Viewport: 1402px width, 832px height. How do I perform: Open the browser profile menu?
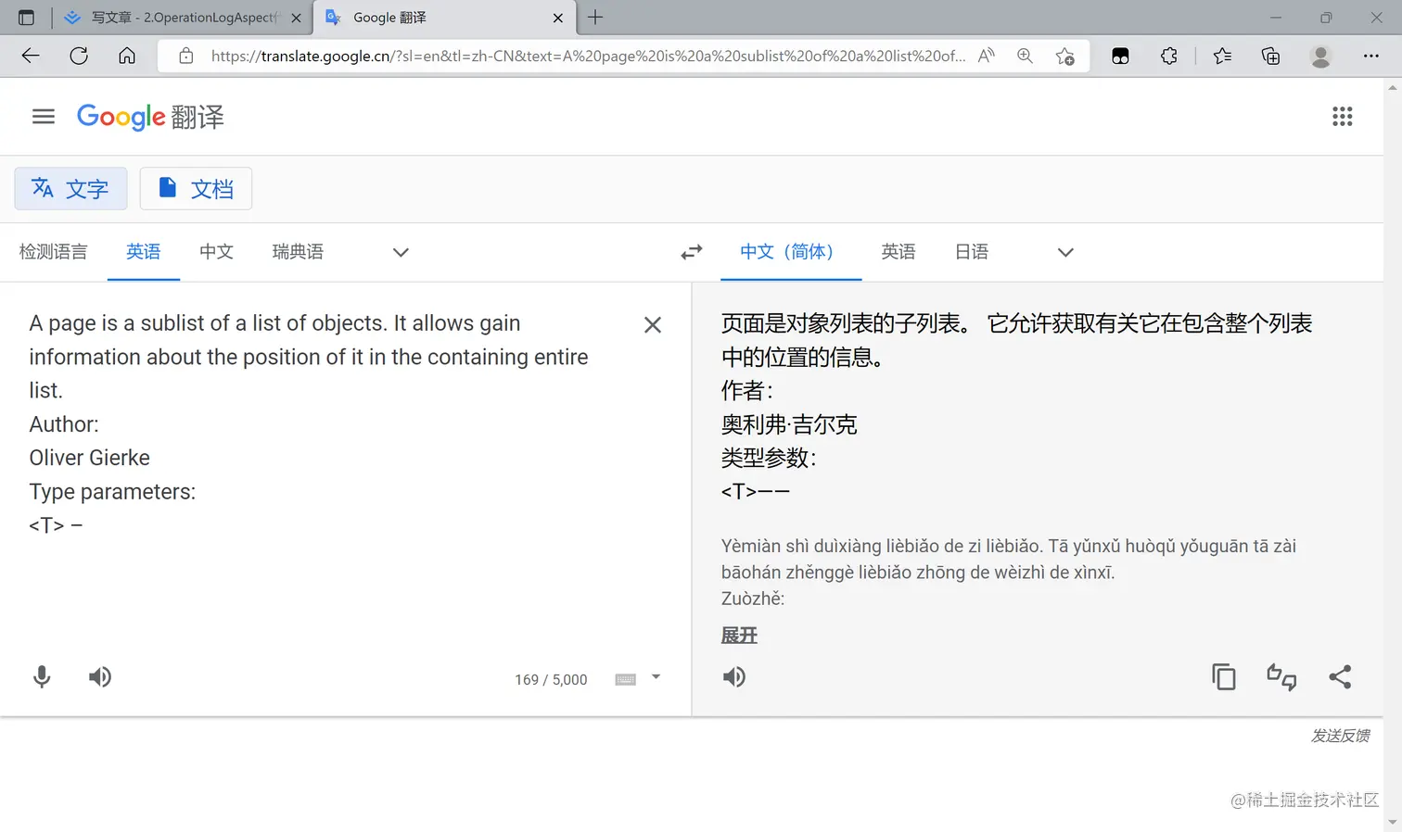click(1320, 56)
